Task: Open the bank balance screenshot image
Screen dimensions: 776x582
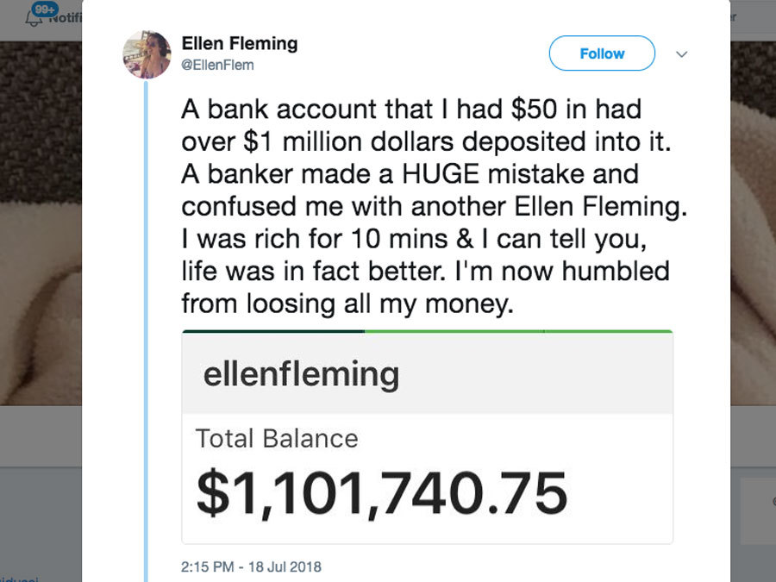Action: [426, 435]
